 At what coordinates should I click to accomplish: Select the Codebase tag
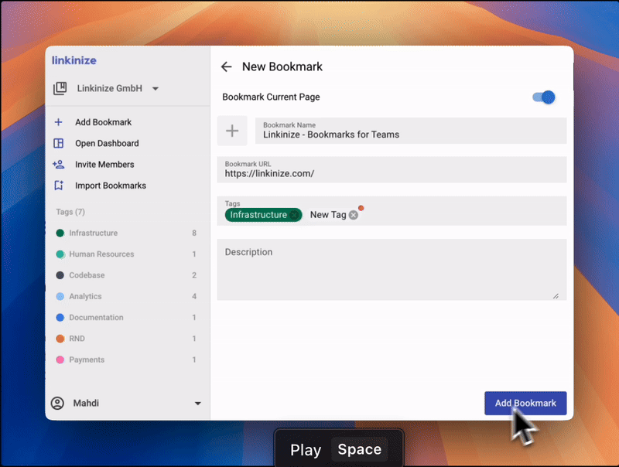tap(87, 275)
